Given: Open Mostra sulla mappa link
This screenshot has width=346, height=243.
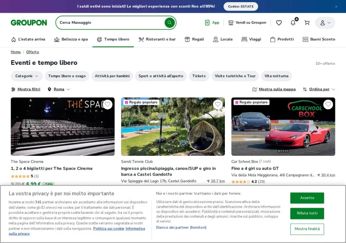Looking at the screenshot, I should pos(277,89).
